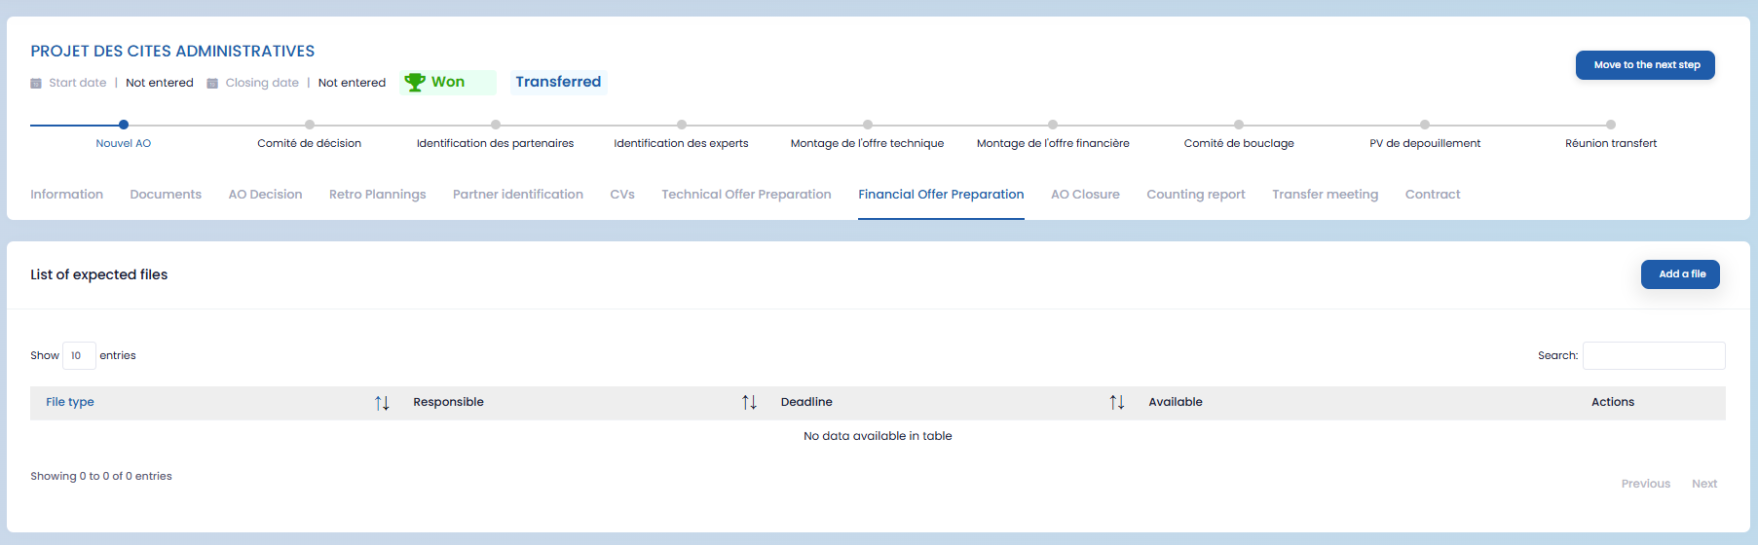Viewport: 1758px width, 545px height.
Task: Click the Comité de bouclage step dot
Action: (x=1239, y=125)
